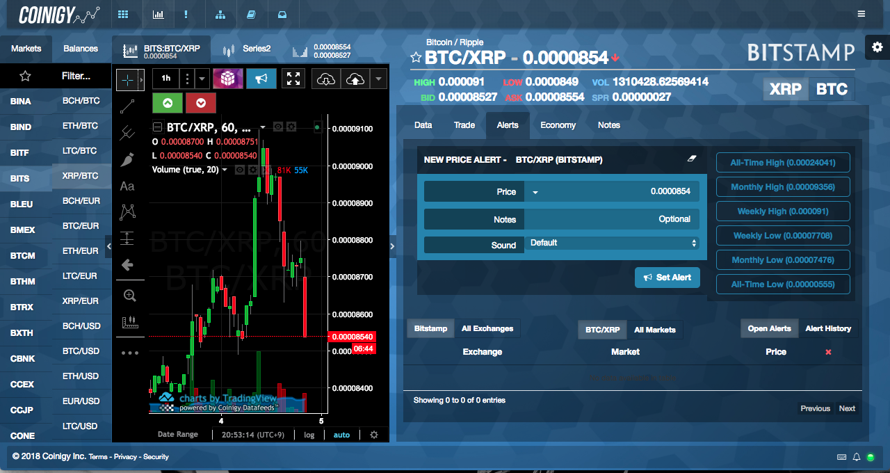890x473 pixels.
Task: Open more tools three-dot button
Action: 130,353
